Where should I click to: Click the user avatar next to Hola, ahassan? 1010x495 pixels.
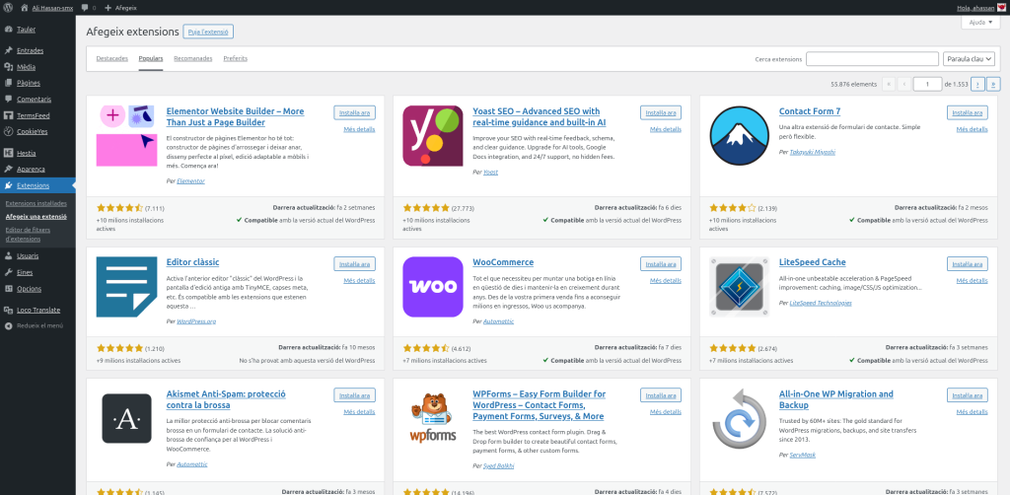(1002, 7)
